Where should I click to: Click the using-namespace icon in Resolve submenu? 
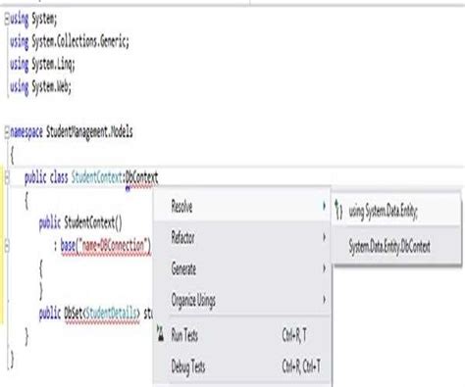(338, 210)
